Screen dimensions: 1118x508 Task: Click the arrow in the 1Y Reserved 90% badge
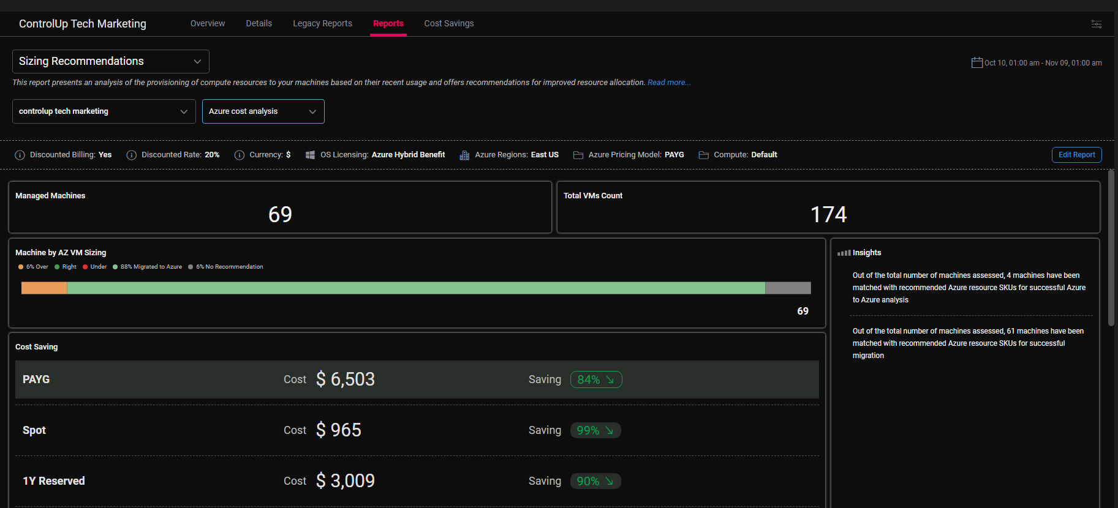coord(610,481)
